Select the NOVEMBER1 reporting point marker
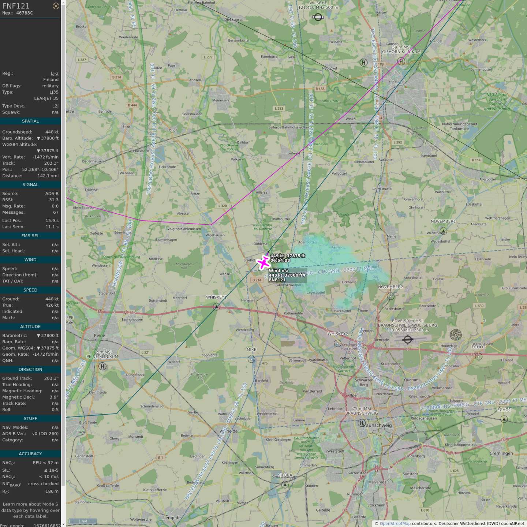Image resolution: width=527 pixels, height=527 pixels. pos(444,231)
